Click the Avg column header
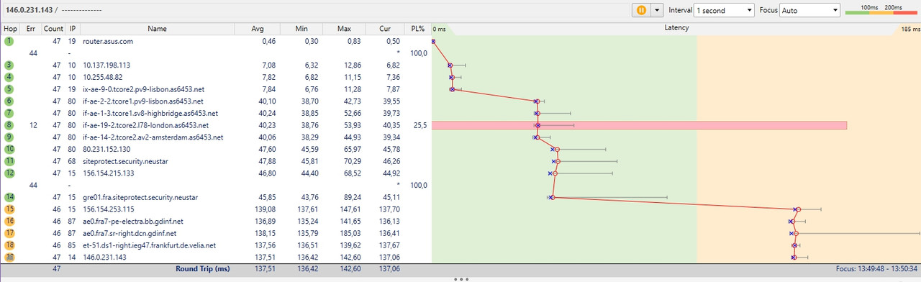 coord(257,29)
